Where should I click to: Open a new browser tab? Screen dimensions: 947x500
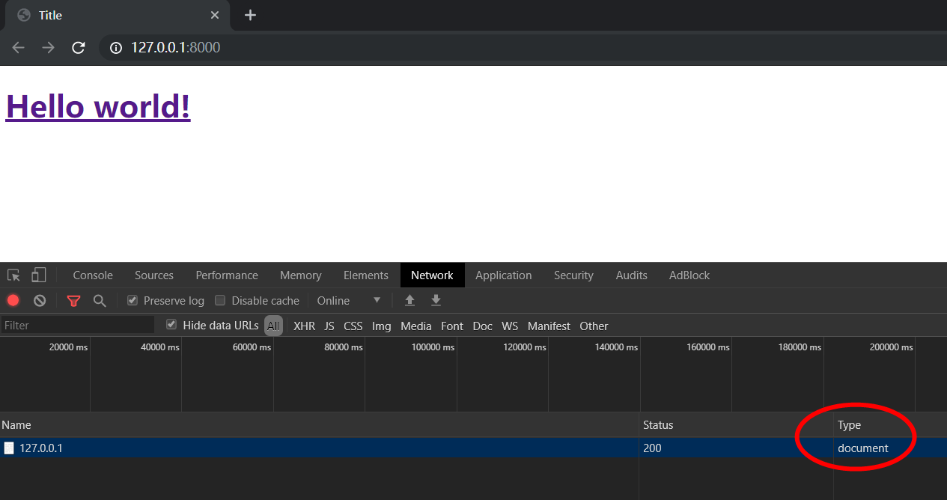[x=250, y=15]
